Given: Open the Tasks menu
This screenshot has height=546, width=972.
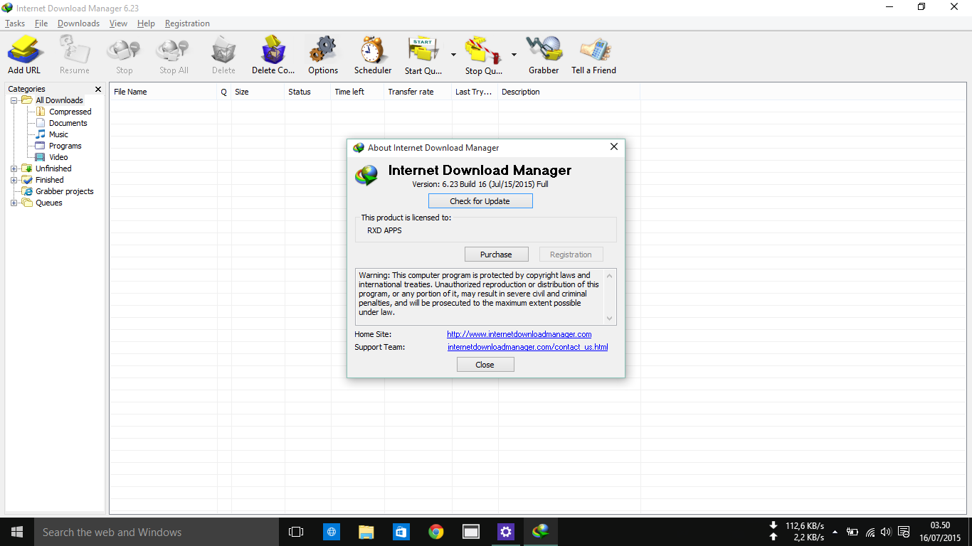Looking at the screenshot, I should 15,23.
